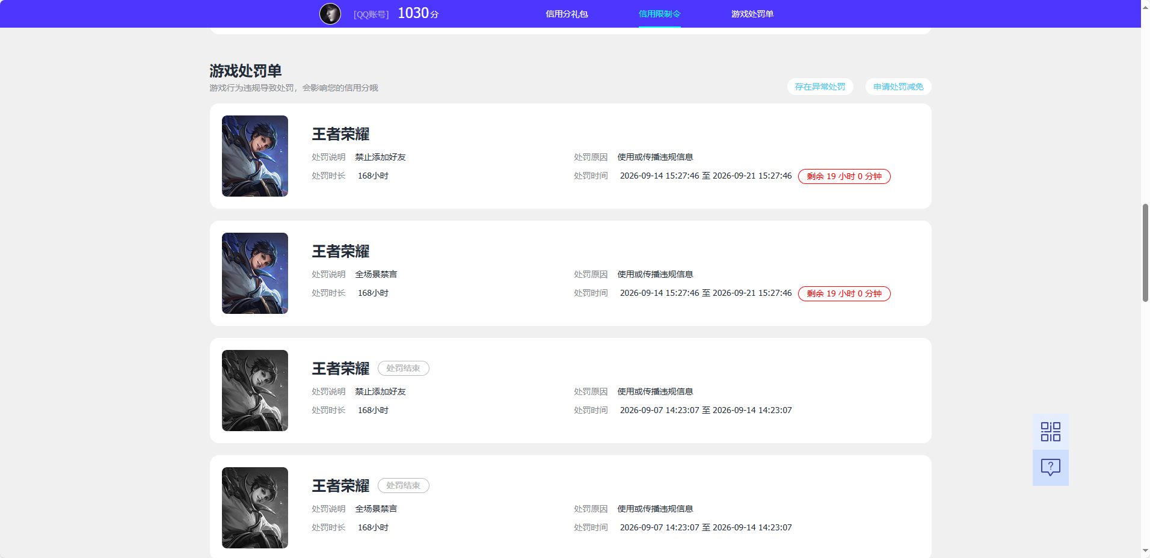Click time range 2026-09-14 to 2026-09-21 in first card
Screen dimensions: 1150x558
point(706,176)
